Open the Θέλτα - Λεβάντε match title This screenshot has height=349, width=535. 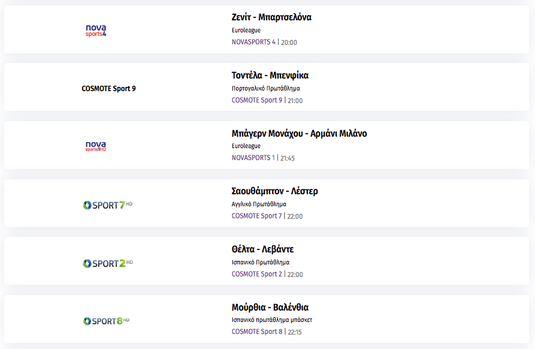[x=262, y=249]
